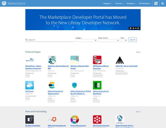Screen dimensions: 166x128
Task: Click Order badge under X-Pack Security
Action: point(73,101)
